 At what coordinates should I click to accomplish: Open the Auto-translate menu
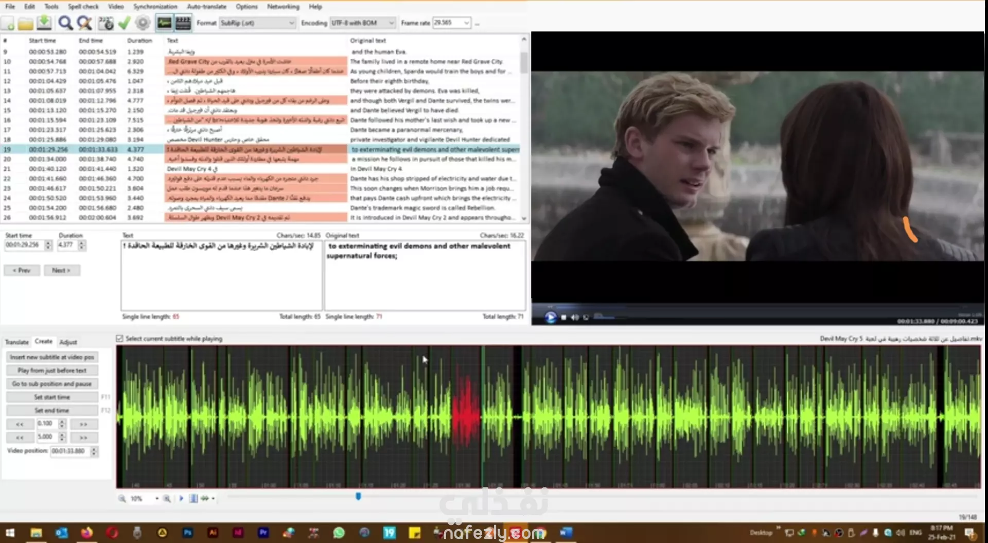206,7
